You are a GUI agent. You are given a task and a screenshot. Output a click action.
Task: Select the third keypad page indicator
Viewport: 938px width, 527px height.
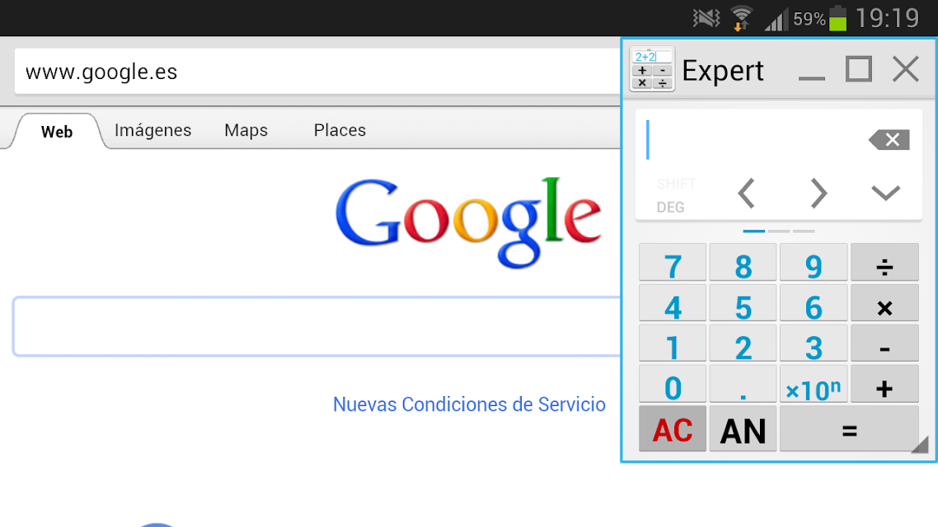click(804, 231)
